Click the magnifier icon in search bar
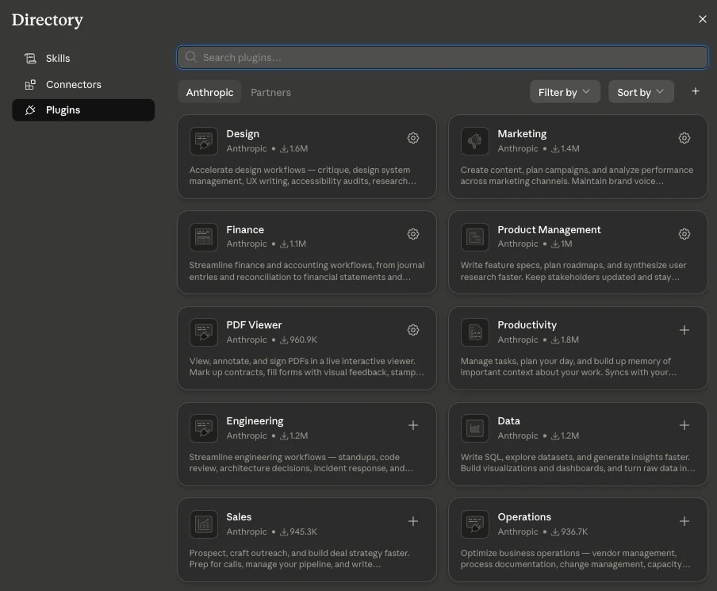 (x=190, y=57)
